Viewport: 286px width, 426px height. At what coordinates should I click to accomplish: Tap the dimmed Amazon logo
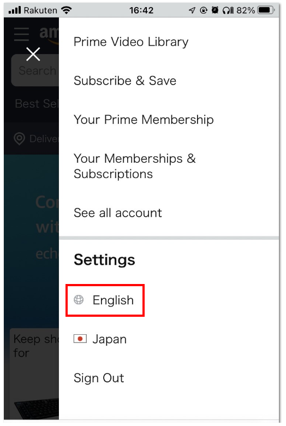coord(49,35)
